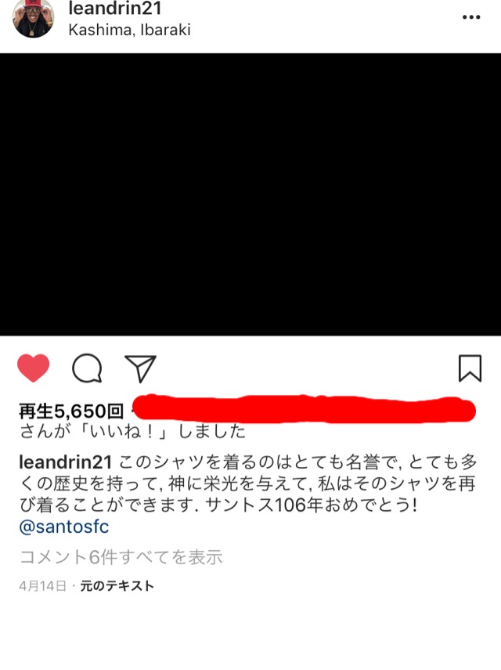The width and height of the screenshot is (501, 670).
Task: Tap the caption line starting このシャツを着るのは
Action: click(297, 462)
